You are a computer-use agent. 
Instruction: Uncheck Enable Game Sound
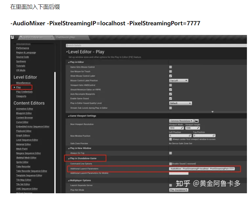171,99
